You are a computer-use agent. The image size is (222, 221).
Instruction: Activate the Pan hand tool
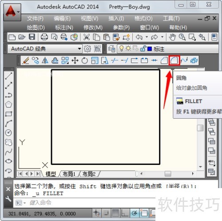coord(172,37)
